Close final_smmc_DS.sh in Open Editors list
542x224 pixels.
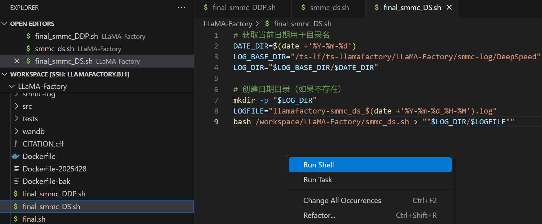coord(17,61)
